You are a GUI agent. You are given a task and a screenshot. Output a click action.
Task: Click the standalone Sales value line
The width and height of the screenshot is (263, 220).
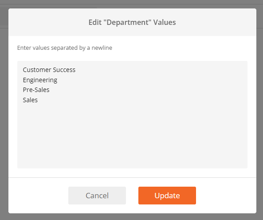(30, 100)
